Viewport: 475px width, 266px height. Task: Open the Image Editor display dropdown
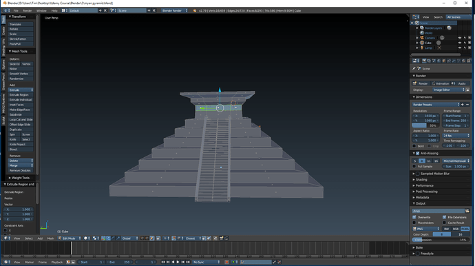[449, 90]
